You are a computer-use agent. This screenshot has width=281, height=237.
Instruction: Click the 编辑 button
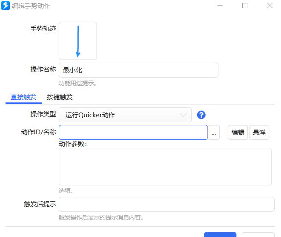tap(238, 133)
